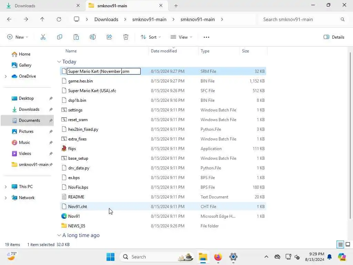Close the smknov91-main tab
The height and width of the screenshot is (265, 353).
(x=161, y=6)
